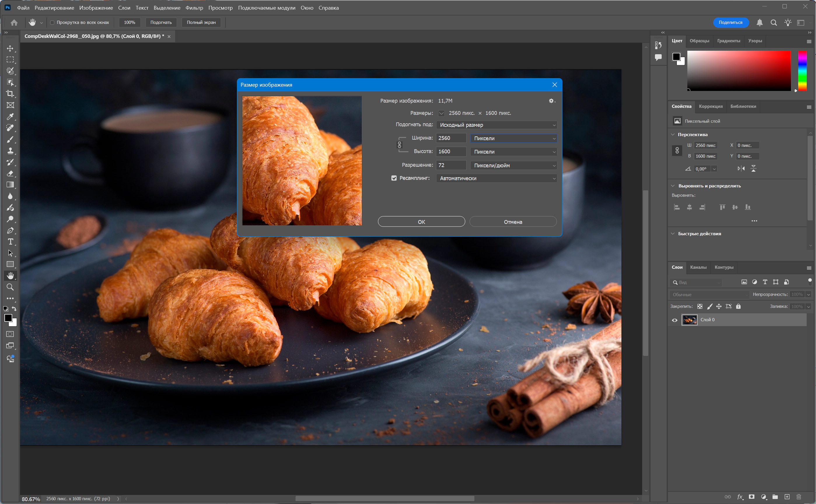This screenshot has height=504, width=816.
Task: Click the hue spectrum slider in Color panel
Action: (x=802, y=71)
